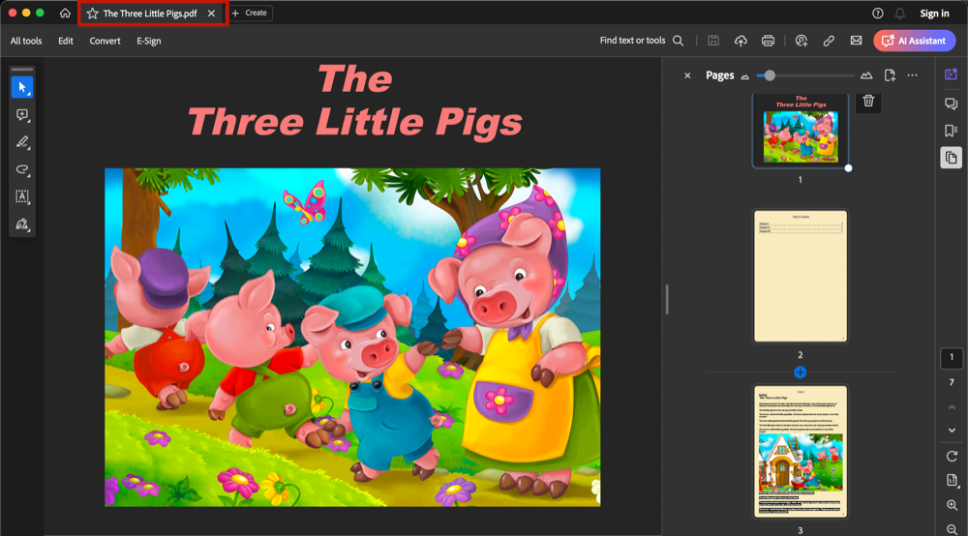This screenshot has height=536, width=968.
Task: Pick the Highlight pen tool
Action: click(x=21, y=142)
